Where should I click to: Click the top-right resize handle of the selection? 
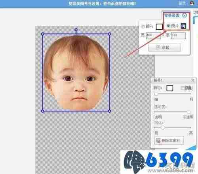coord(109,34)
